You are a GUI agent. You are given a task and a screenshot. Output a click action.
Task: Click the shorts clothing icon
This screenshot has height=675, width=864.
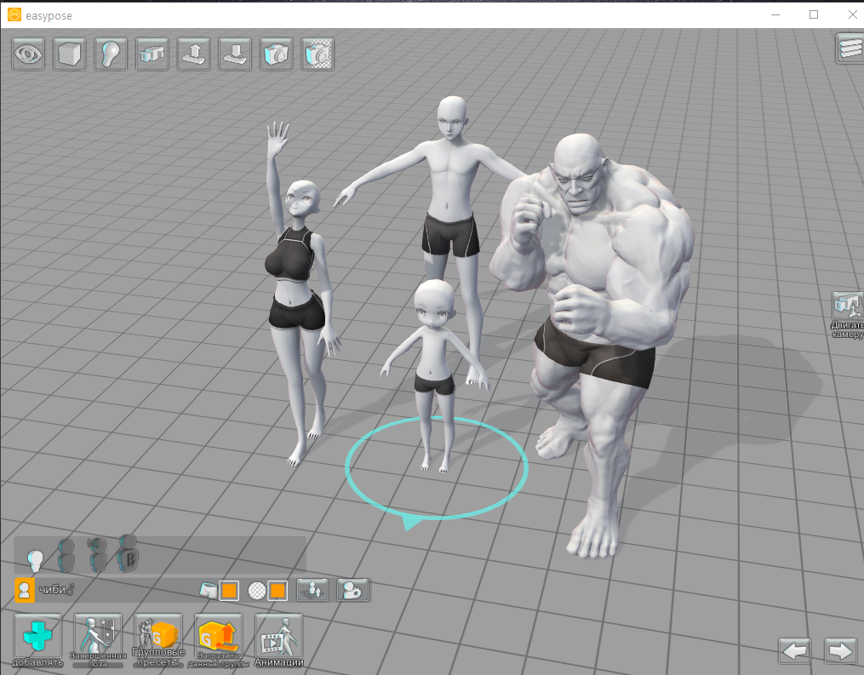point(209,591)
